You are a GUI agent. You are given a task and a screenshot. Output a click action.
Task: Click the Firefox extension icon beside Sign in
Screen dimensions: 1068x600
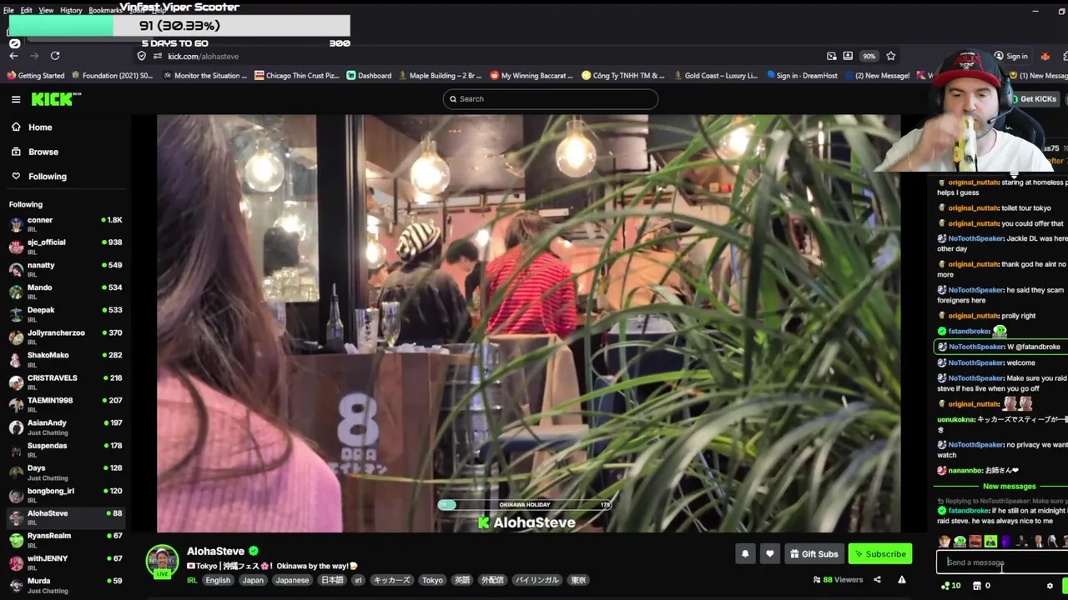coord(1045,56)
